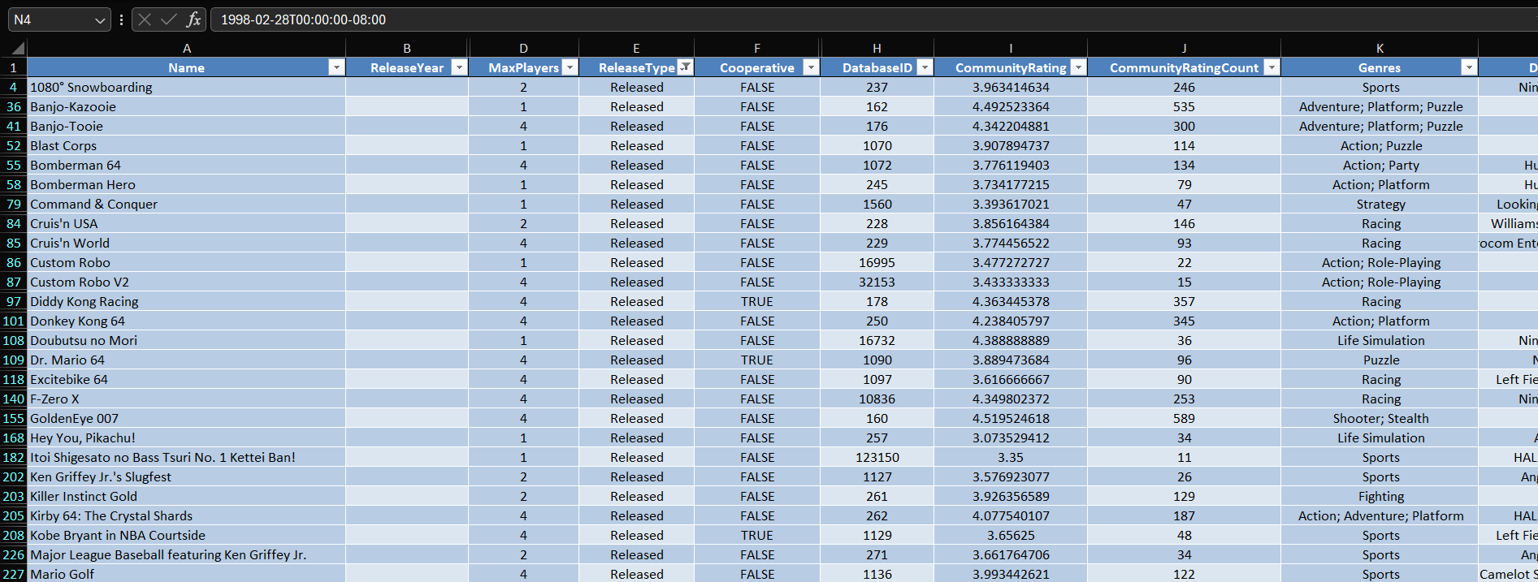Click the Name header cell

tap(187, 67)
